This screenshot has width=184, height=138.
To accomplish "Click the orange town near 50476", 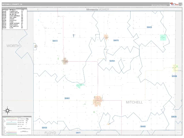I will (106, 37).
